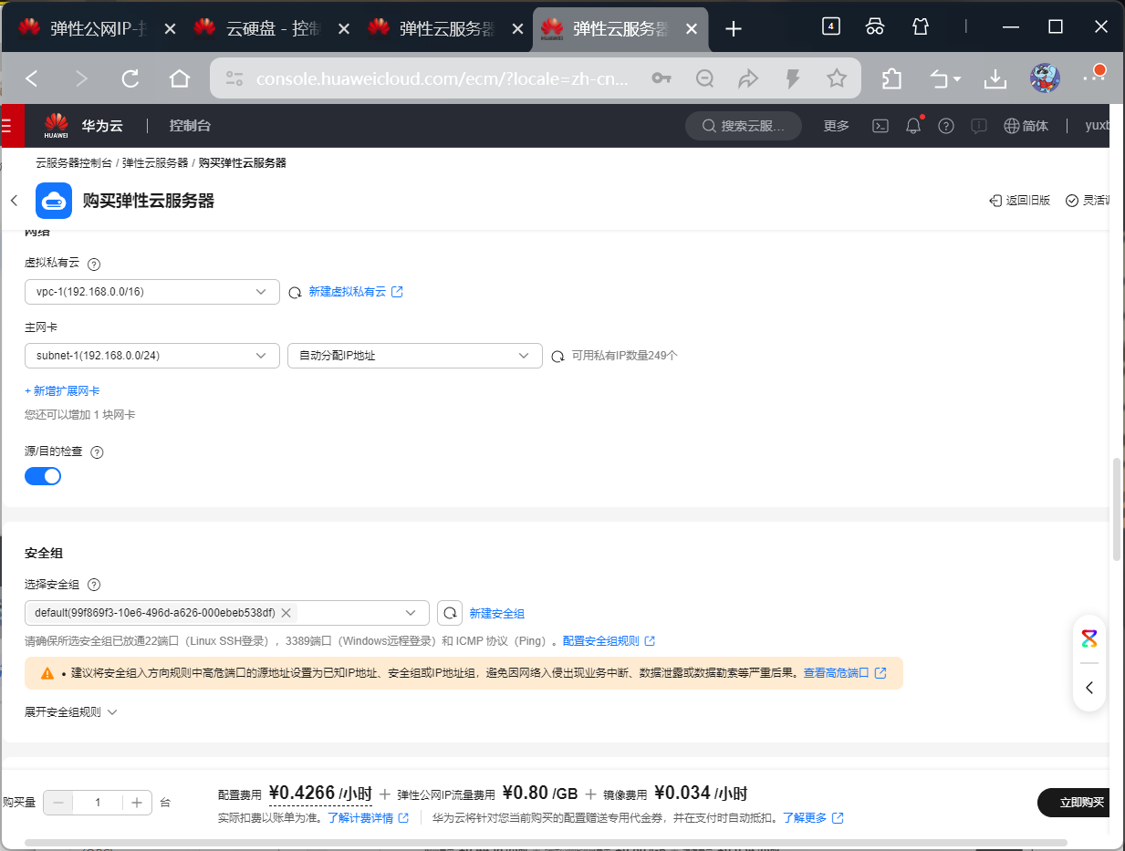This screenshot has width=1125, height=851.
Task: Open 云服务器控制台 breadcrumb
Action: click(74, 163)
